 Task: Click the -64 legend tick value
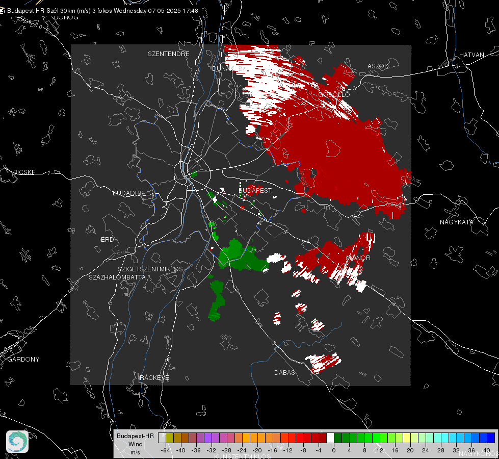166,450
